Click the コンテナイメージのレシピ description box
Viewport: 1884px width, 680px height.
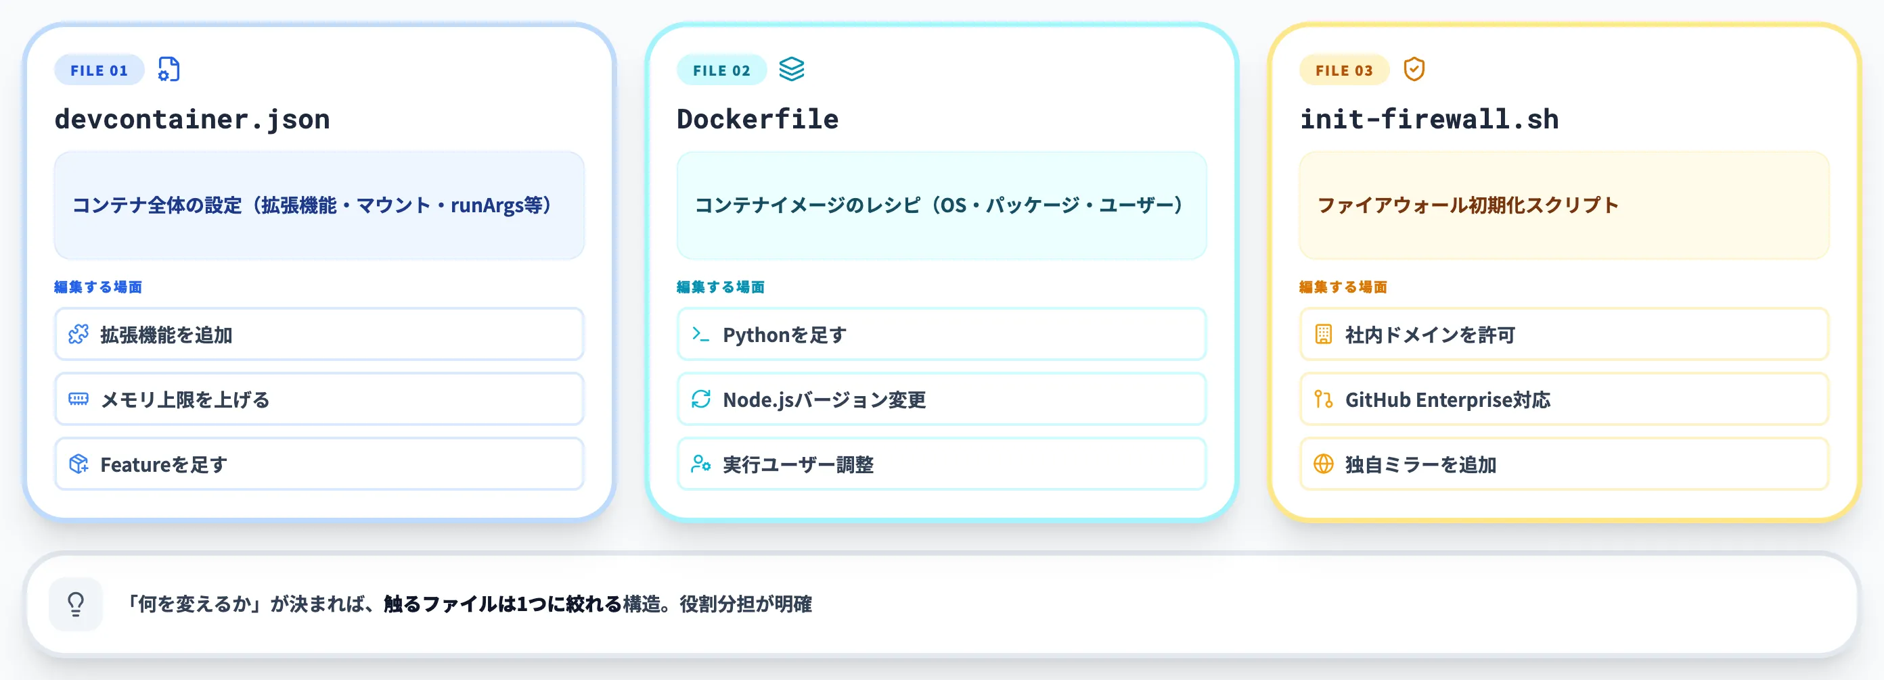(941, 205)
